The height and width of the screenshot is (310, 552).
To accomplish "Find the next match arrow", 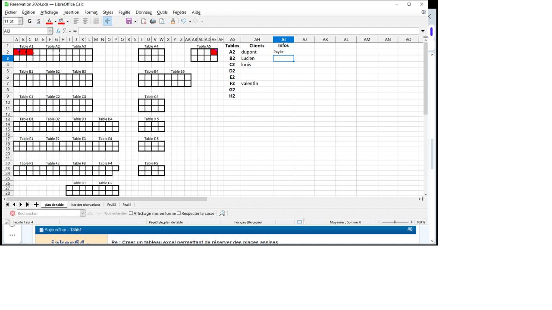I will (x=99, y=213).
